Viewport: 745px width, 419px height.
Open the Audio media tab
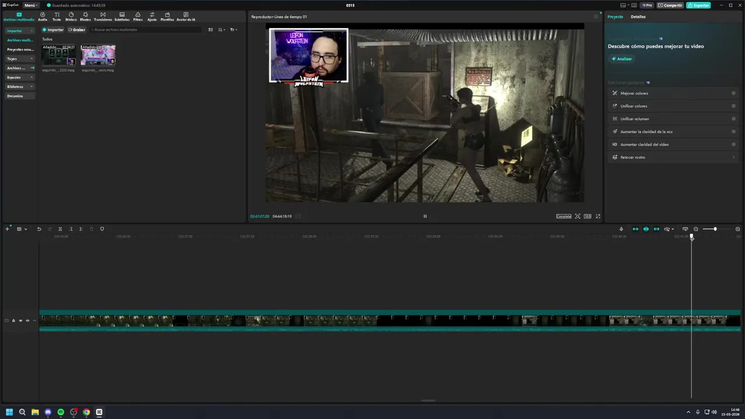pyautogui.click(x=42, y=16)
